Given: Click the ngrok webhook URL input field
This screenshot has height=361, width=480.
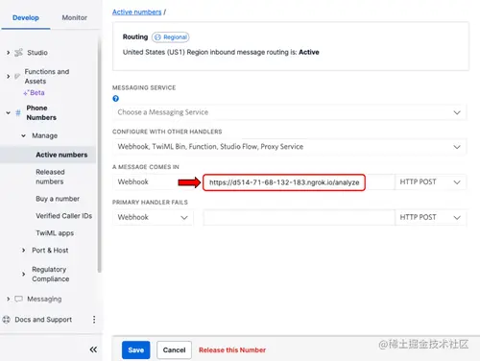Looking at the screenshot, I should pos(284,182).
